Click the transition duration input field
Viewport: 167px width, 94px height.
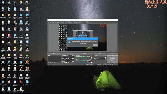(101, 59)
